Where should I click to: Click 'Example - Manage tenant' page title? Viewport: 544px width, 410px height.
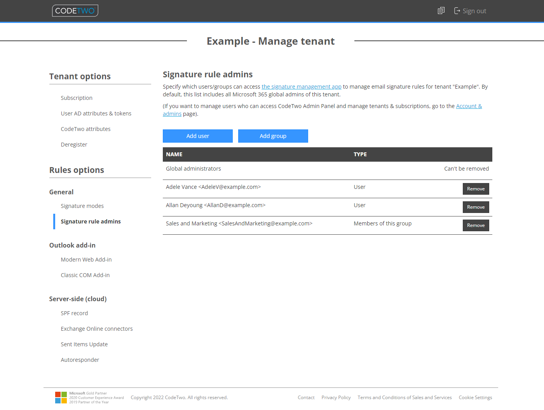point(270,41)
